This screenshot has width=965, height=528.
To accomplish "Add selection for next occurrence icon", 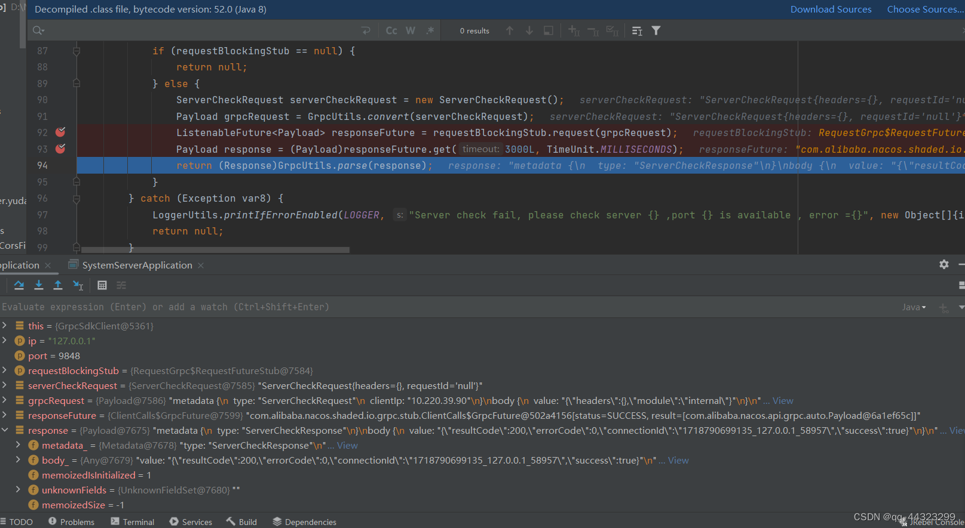I will [574, 30].
